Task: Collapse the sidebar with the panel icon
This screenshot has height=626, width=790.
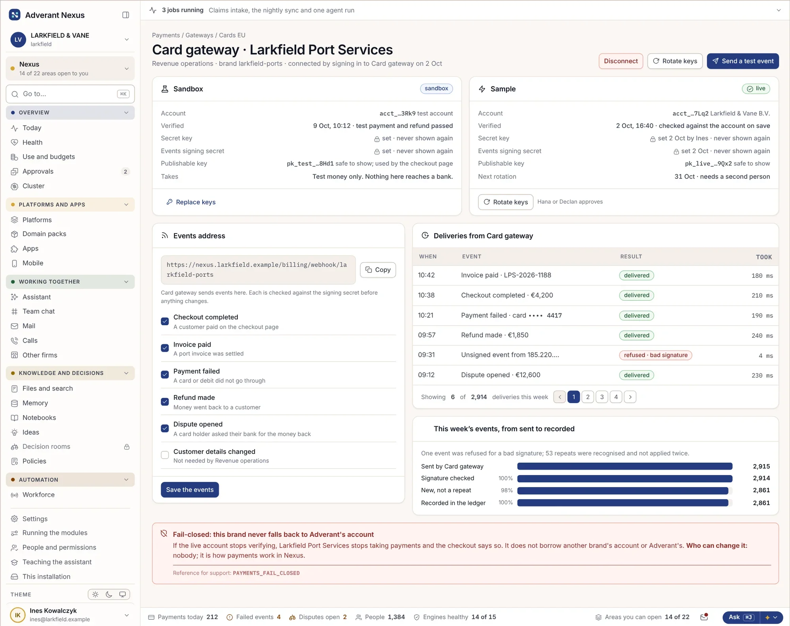Action: [126, 15]
